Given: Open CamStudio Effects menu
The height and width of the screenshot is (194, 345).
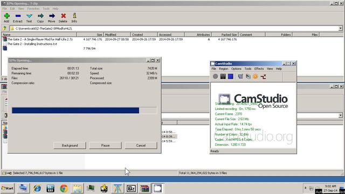Looking at the screenshot, I should pos(259,68).
